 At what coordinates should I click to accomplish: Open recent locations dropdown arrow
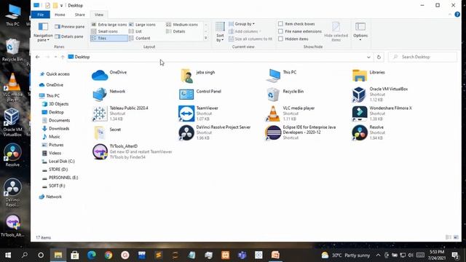point(55,57)
